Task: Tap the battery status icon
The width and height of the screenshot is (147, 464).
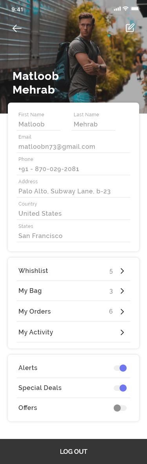Action: click(x=135, y=9)
